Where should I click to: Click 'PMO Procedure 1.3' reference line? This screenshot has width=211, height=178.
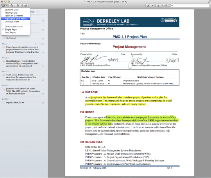[118, 157]
